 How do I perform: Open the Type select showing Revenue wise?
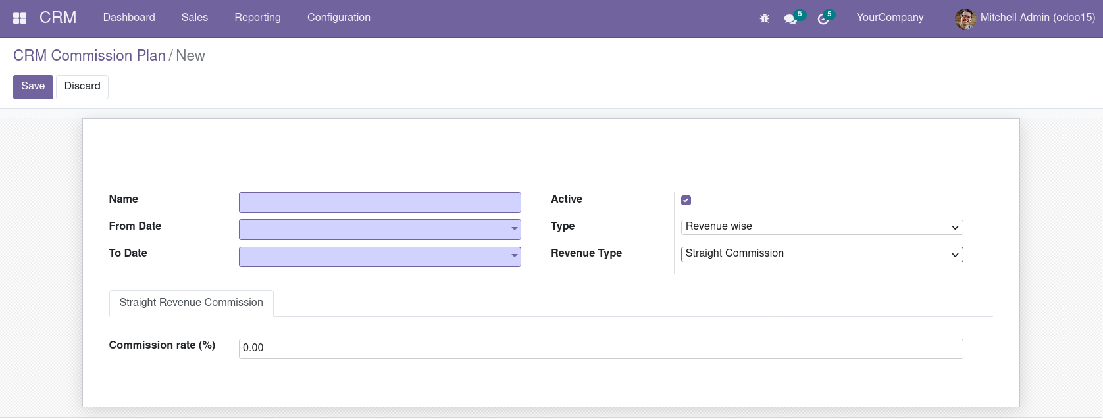pos(821,227)
